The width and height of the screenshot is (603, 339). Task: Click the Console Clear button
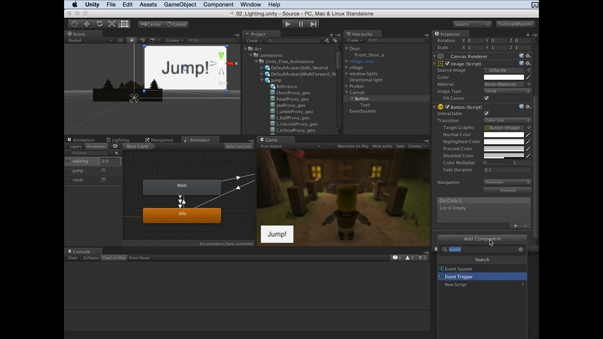point(73,258)
